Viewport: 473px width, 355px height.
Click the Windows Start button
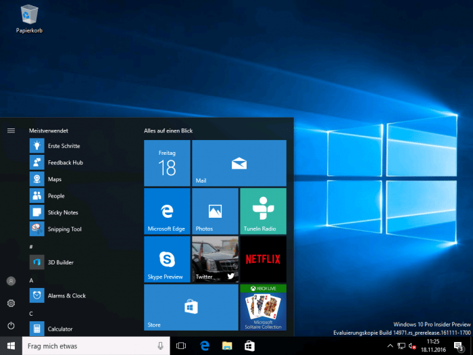[x=11, y=346]
